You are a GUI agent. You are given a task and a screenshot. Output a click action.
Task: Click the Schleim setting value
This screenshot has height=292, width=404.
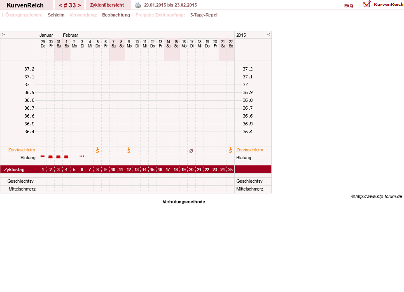click(x=56, y=15)
